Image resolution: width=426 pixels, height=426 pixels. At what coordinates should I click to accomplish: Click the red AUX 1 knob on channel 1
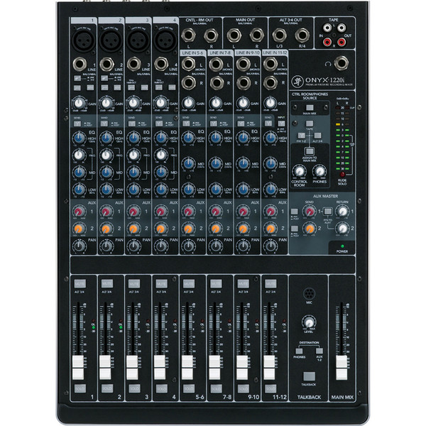[x=79, y=212]
